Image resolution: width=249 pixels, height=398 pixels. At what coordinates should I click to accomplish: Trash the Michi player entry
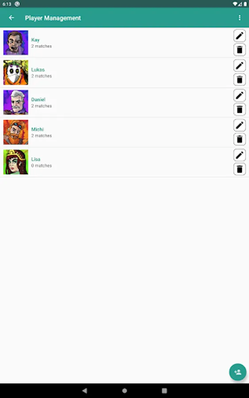coord(239,139)
